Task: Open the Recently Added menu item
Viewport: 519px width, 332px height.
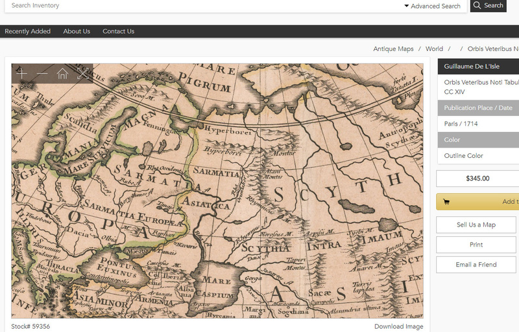Action: point(27,31)
